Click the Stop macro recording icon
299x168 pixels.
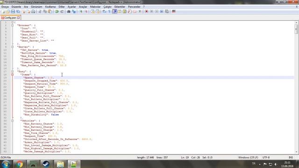pos(151,12)
